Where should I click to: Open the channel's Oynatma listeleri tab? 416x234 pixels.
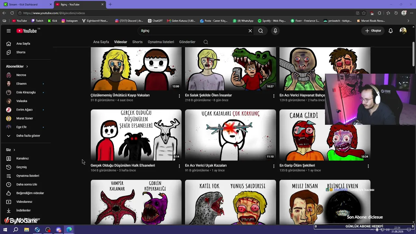point(161,42)
